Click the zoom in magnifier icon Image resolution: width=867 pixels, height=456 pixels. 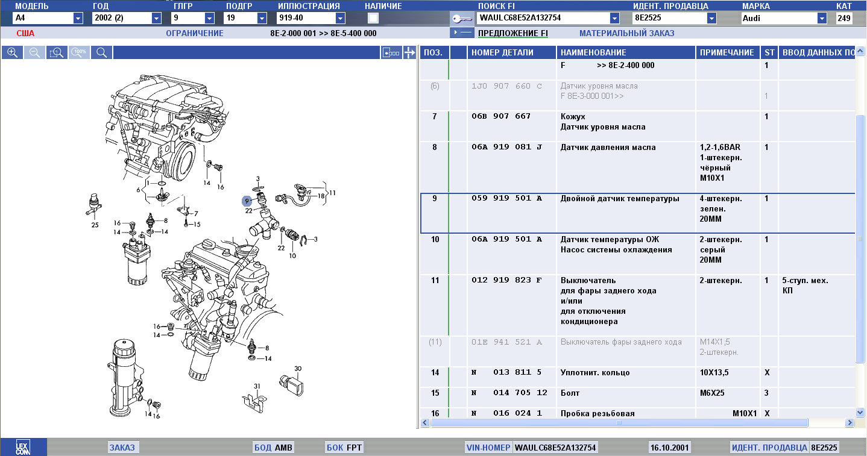[11, 52]
